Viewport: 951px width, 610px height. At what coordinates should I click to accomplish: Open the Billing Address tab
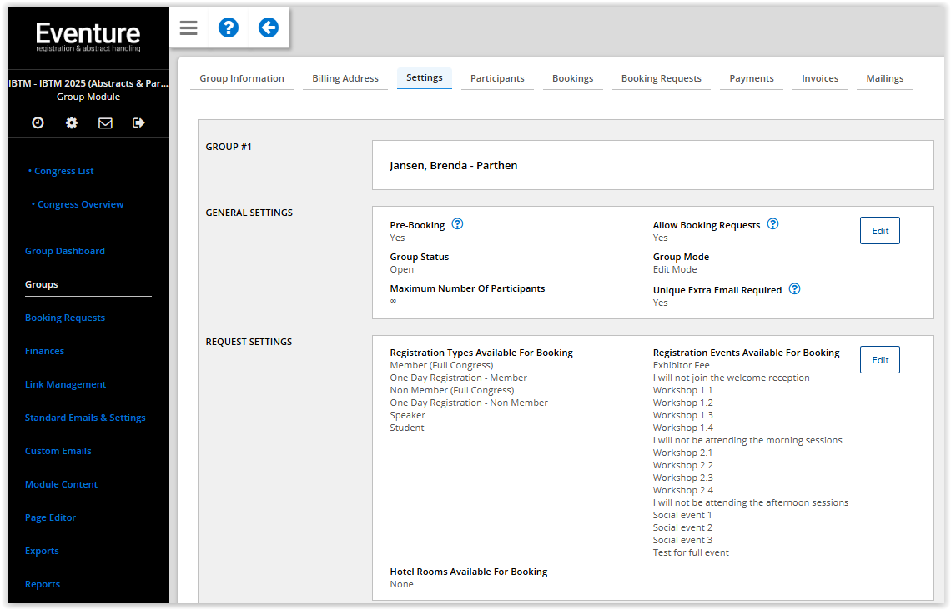point(345,78)
